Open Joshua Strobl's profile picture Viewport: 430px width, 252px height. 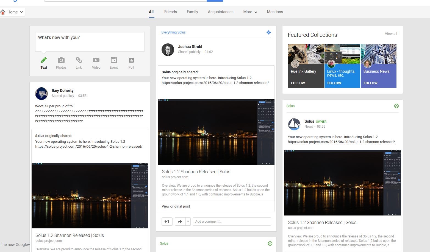[x=168, y=50]
